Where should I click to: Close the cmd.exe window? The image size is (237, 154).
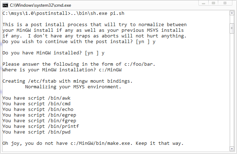pos(225,3)
